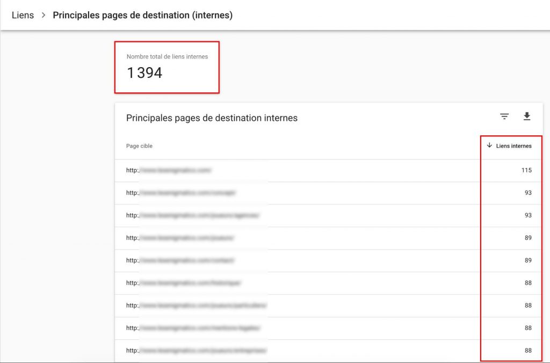The height and width of the screenshot is (363, 550).
Task: Click the Principales pages de destination internes heading
Action: point(212,118)
